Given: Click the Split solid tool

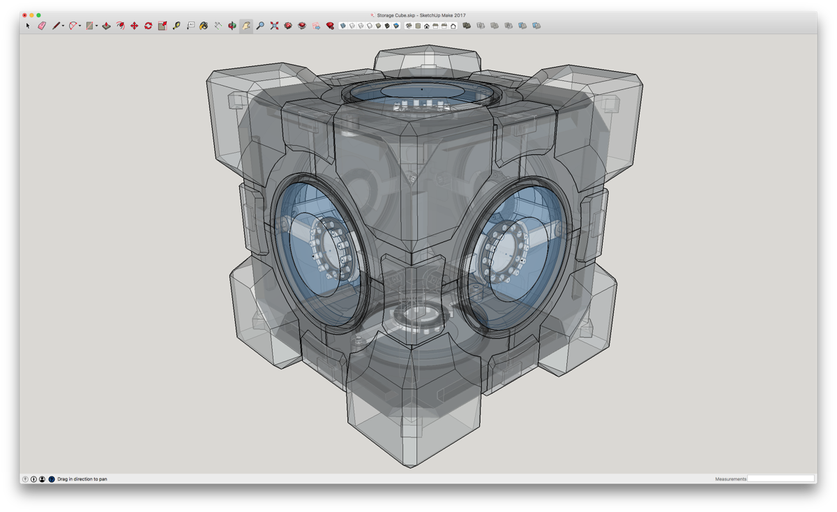Looking at the screenshot, I should coord(536,26).
